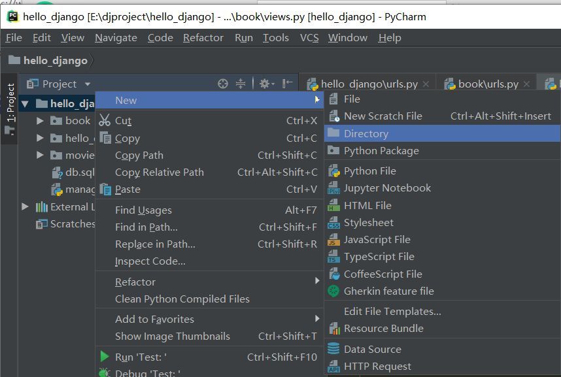Choose Find Usages from context menu
This screenshot has width=561, height=377.
coord(209,210)
